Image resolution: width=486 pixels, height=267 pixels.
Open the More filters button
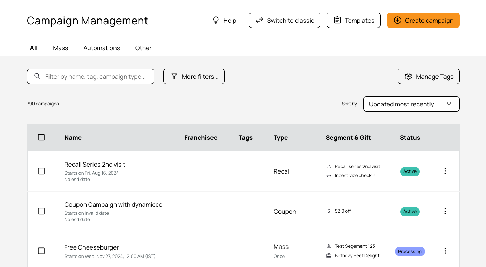(194, 76)
